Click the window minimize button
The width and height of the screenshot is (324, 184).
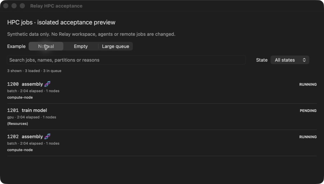[x=14, y=6]
